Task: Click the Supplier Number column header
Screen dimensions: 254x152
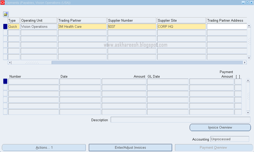Action: [132, 20]
